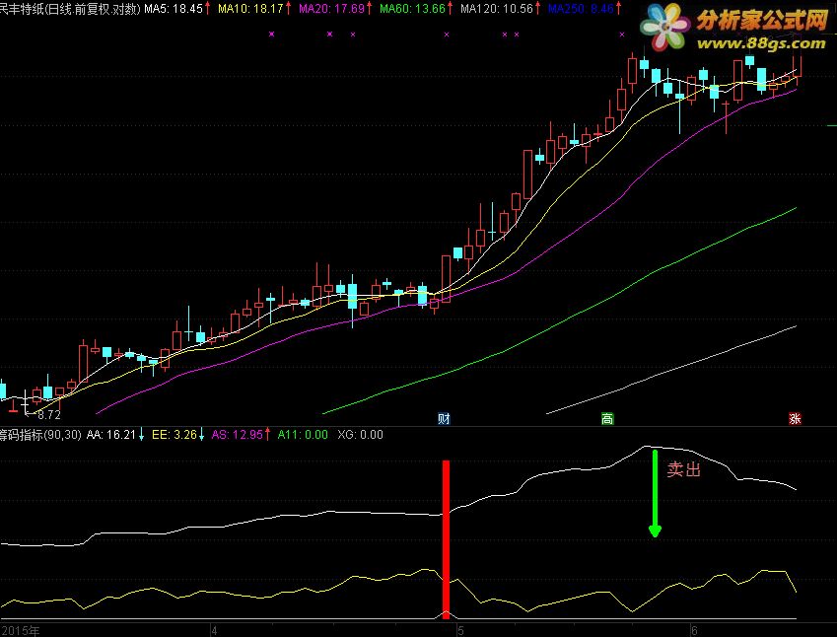Select the green MA60: 13.66 label
The width and height of the screenshot is (837, 637).
coord(413,9)
